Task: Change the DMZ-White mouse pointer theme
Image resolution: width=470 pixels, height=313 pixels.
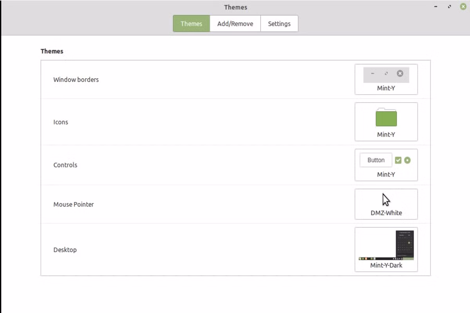Action: pos(386,204)
